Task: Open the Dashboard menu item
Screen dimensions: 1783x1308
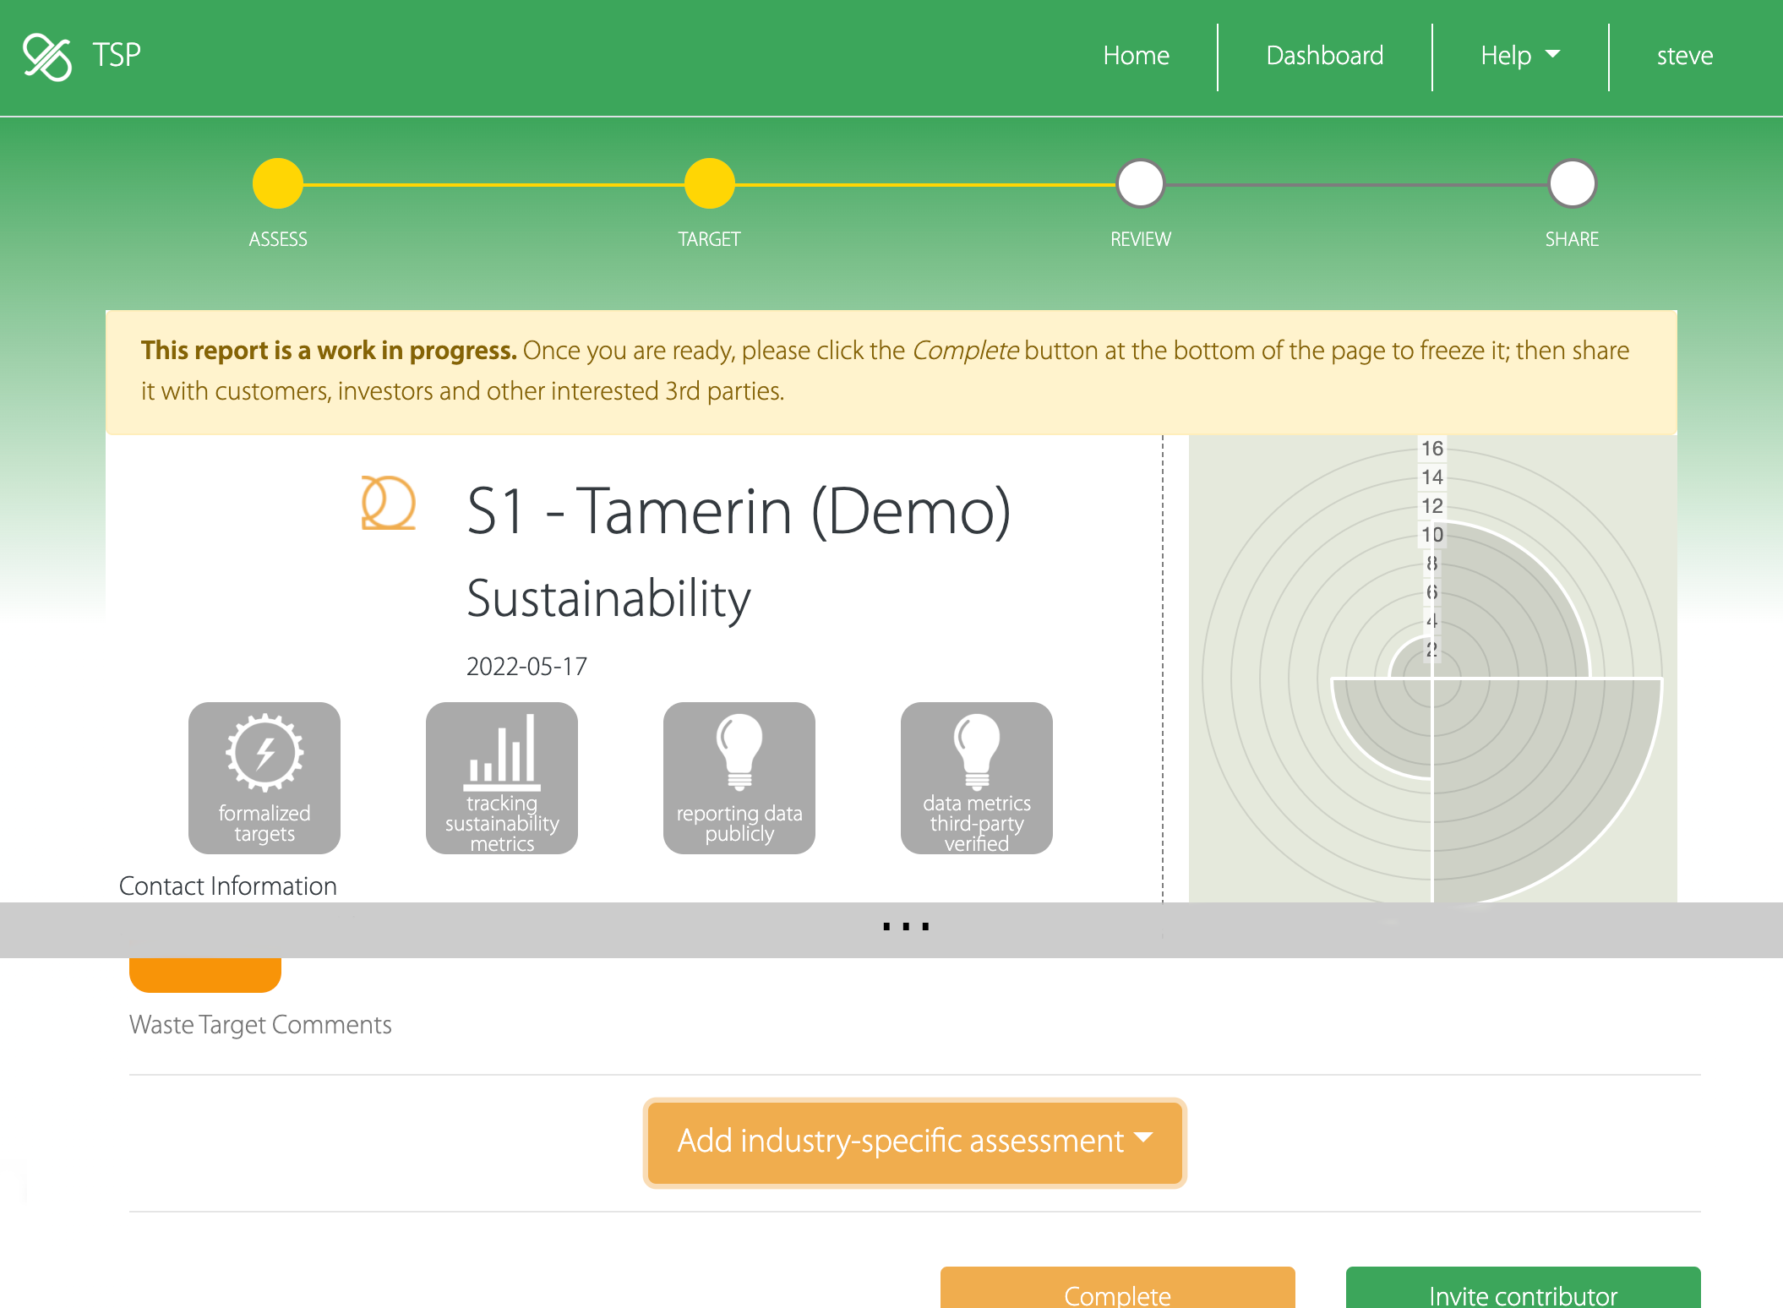Action: [1324, 56]
